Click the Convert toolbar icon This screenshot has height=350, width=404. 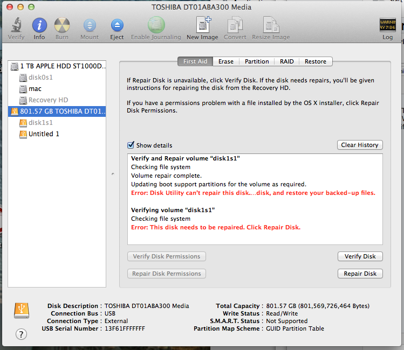(235, 25)
